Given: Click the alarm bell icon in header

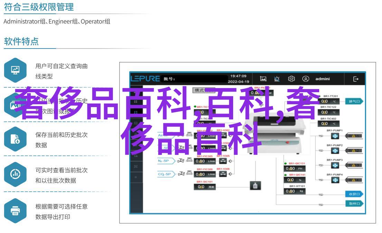Looking at the screenshot, I should 277,79.
